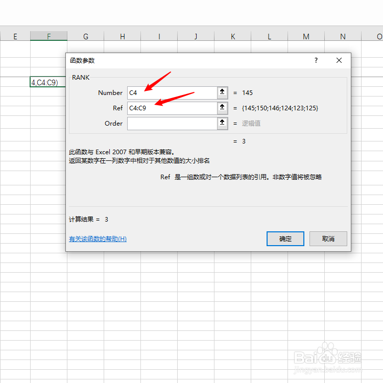The height and width of the screenshot is (383, 383).
Task: Click the active cell showing 4,C4:C9)
Action: pyautogui.click(x=48, y=82)
